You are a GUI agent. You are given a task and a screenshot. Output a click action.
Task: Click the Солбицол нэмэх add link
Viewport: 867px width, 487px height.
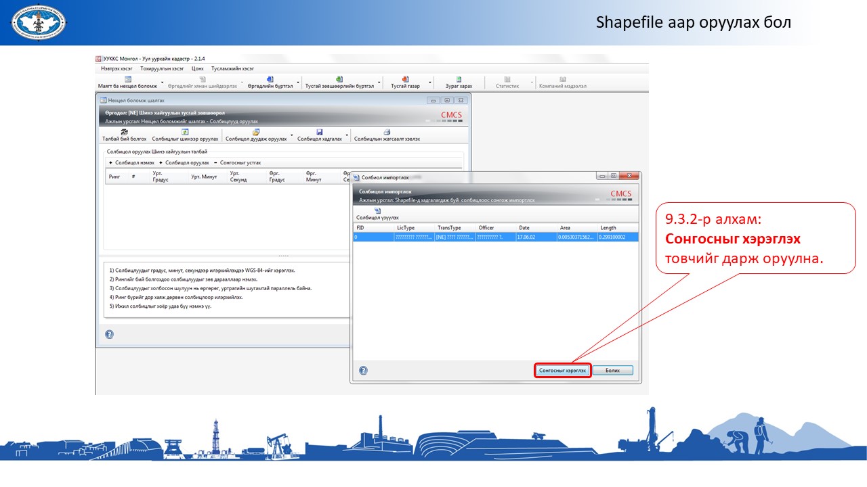(131, 163)
